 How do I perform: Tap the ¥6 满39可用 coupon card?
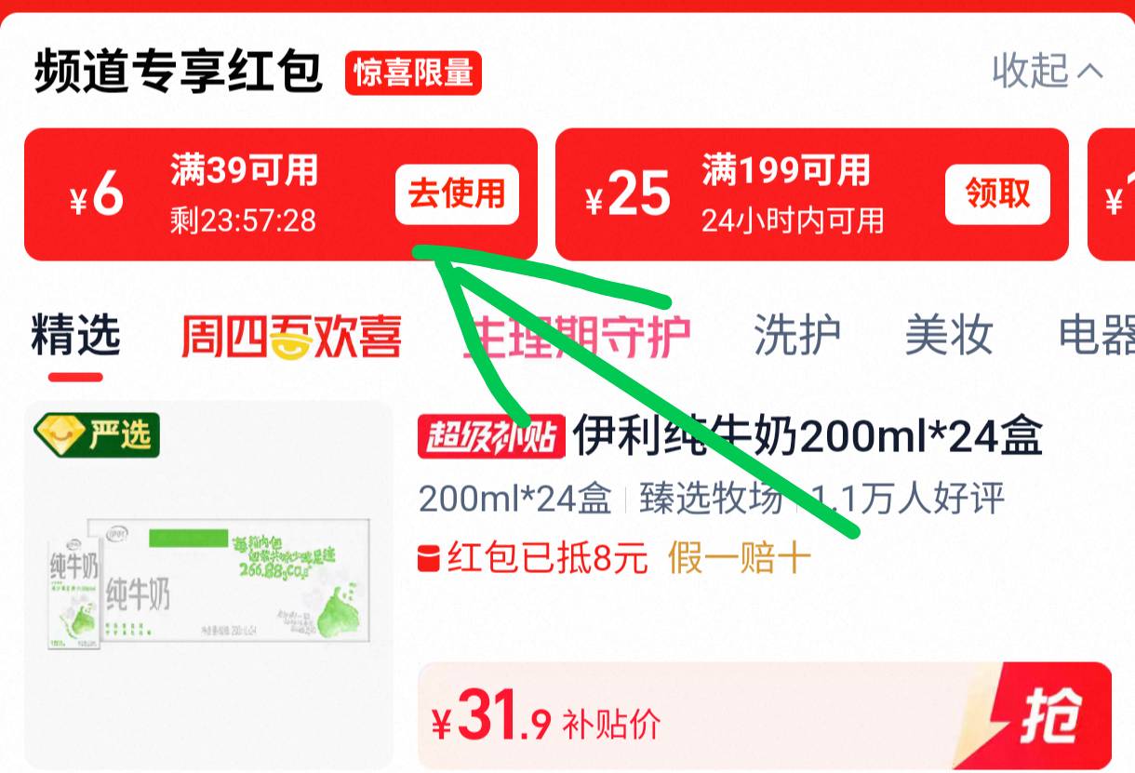click(x=281, y=194)
